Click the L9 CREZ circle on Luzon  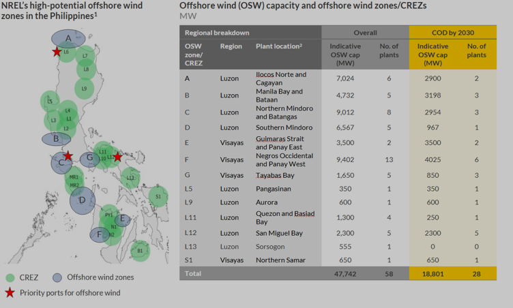[x=83, y=89]
